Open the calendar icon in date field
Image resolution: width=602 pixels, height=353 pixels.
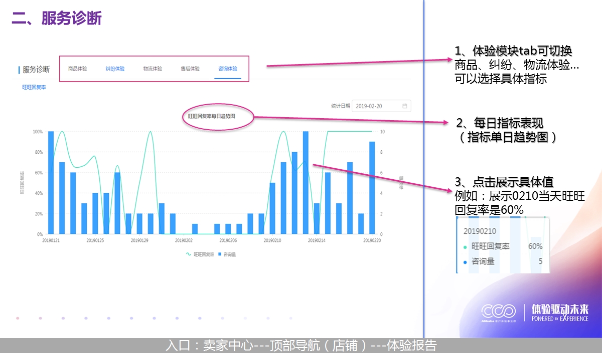[x=405, y=106]
